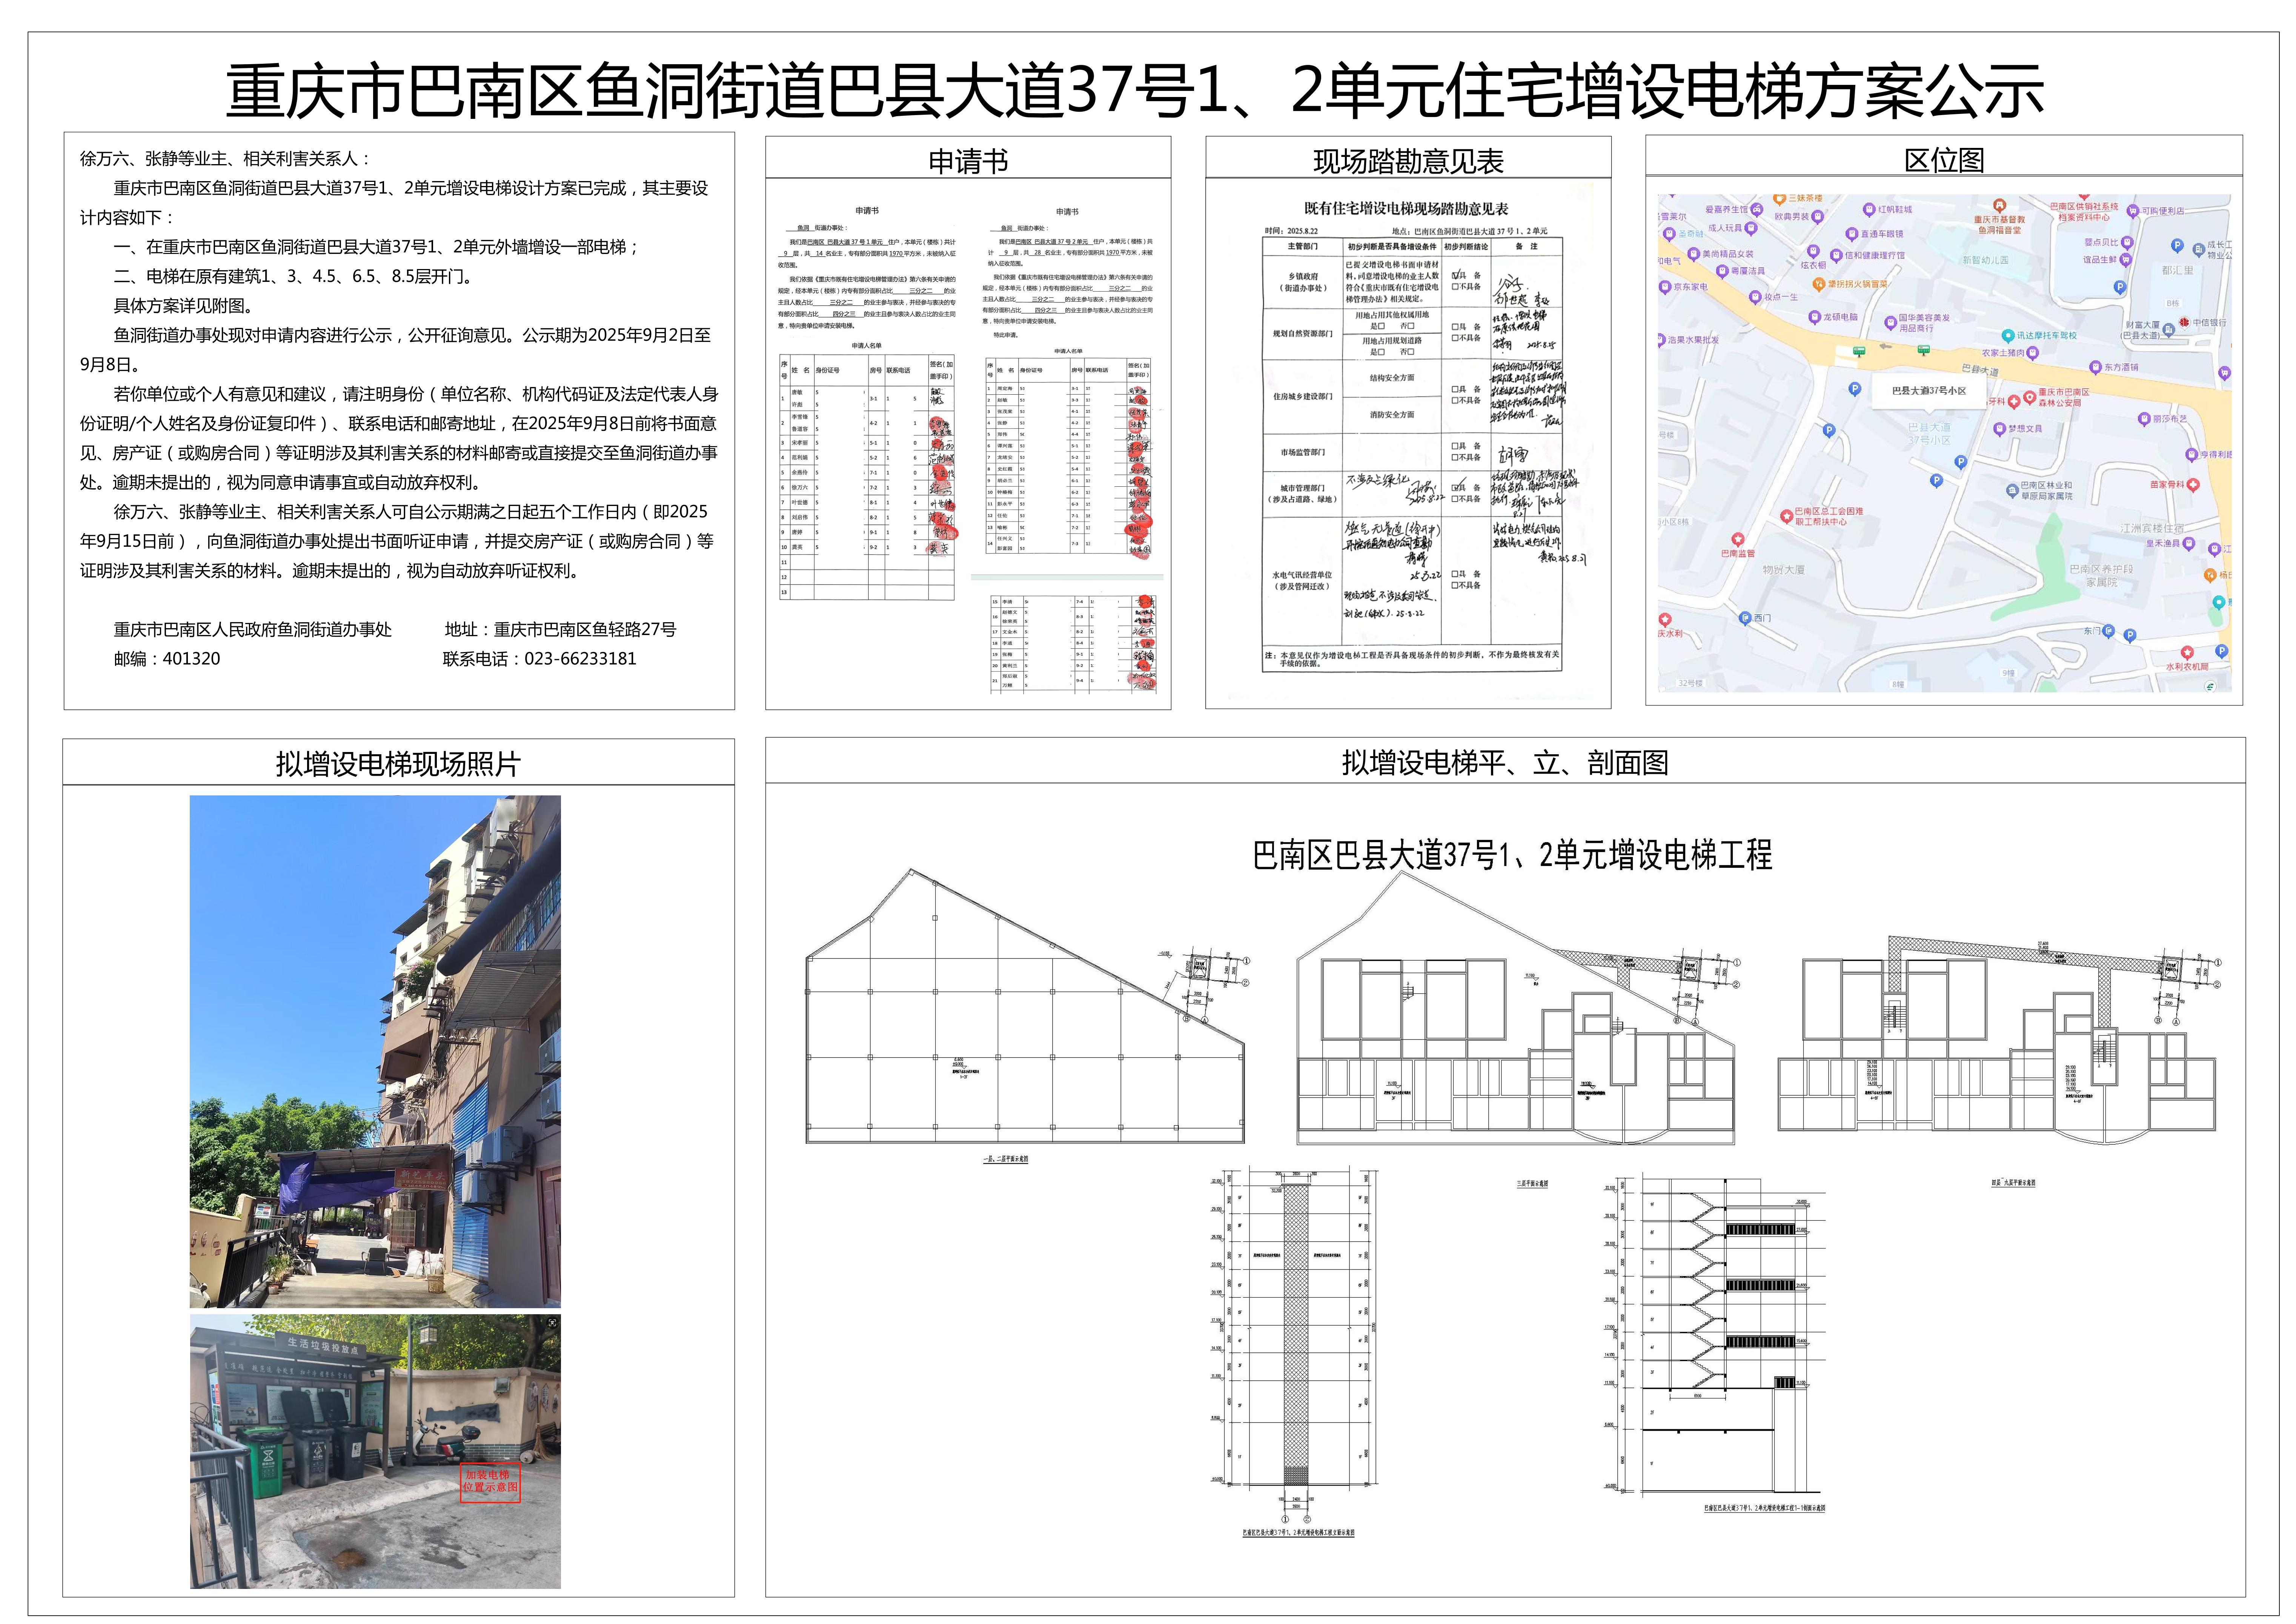
Task: Select the 美尚精品女装 marker on the map
Action: (1694, 254)
